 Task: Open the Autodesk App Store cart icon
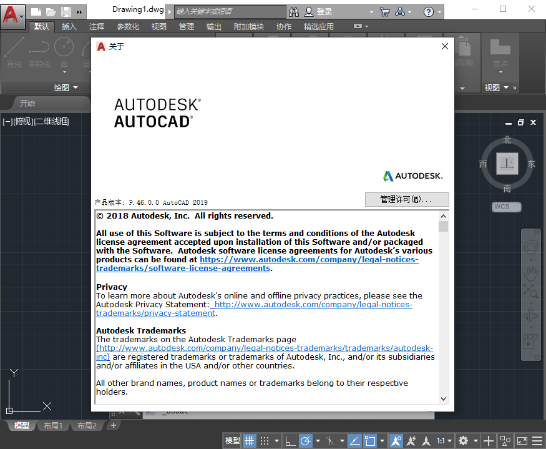coord(385,12)
